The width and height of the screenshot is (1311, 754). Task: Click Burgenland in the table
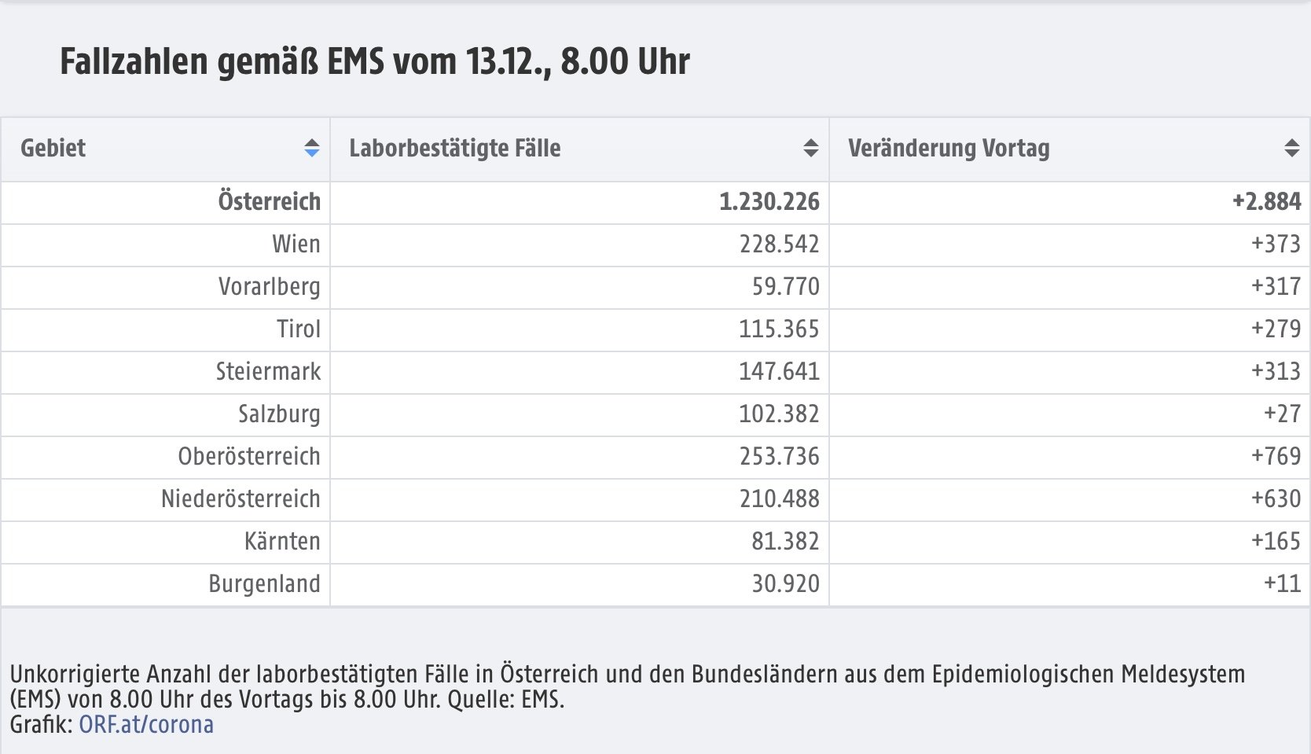coord(264,583)
